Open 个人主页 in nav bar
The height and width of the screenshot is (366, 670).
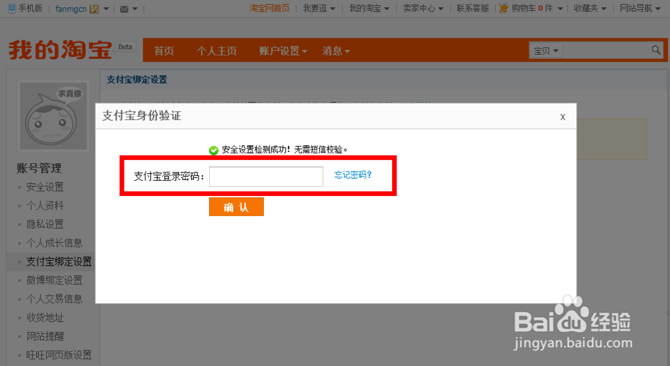(216, 51)
